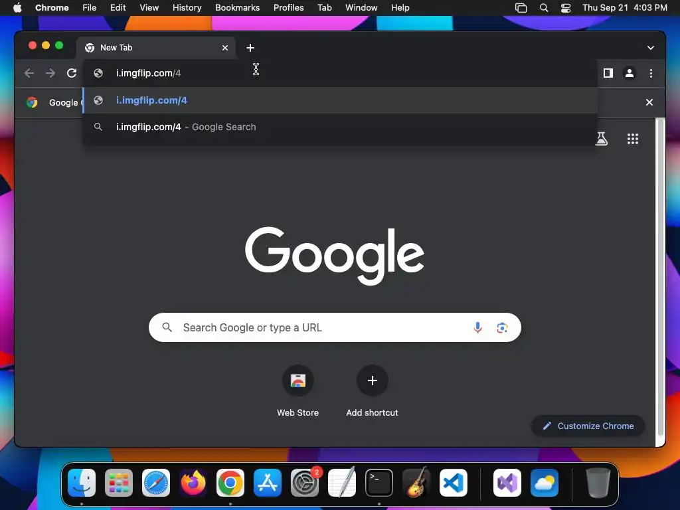Open the Window menu
680x510 pixels.
[361, 7]
